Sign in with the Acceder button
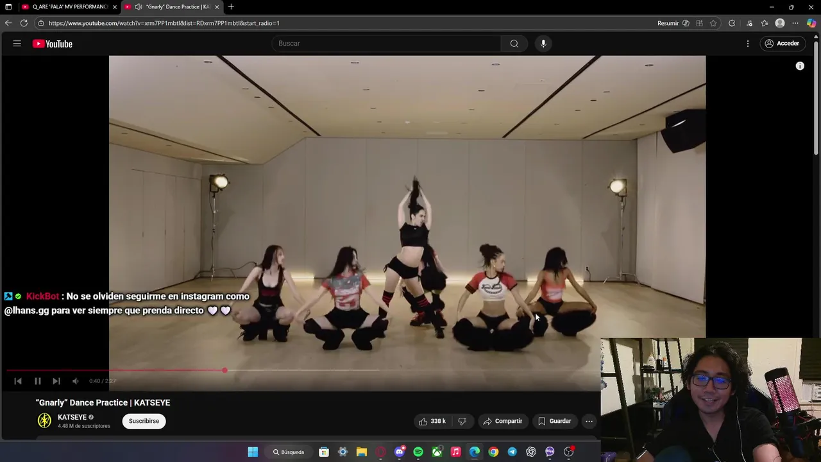 point(782,44)
